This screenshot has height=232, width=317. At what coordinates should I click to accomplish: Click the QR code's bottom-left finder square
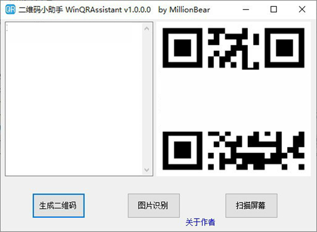coord(181,148)
